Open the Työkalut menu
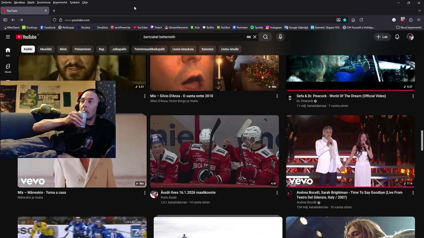The height and width of the screenshot is (238, 424). (75, 2)
